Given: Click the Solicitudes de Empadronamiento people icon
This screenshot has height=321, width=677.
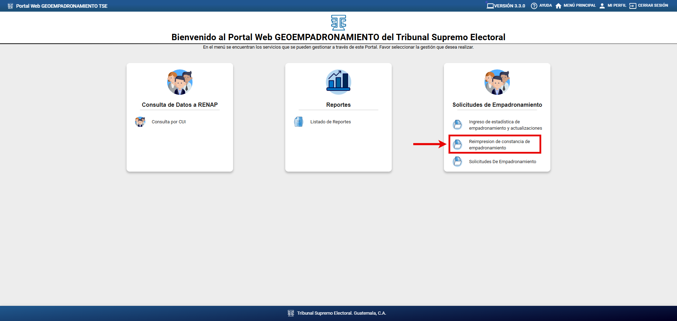Looking at the screenshot, I should pos(497,82).
